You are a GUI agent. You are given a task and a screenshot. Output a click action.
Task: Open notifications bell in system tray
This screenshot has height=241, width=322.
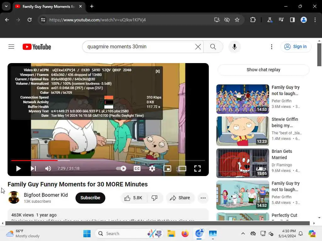pos(301,233)
